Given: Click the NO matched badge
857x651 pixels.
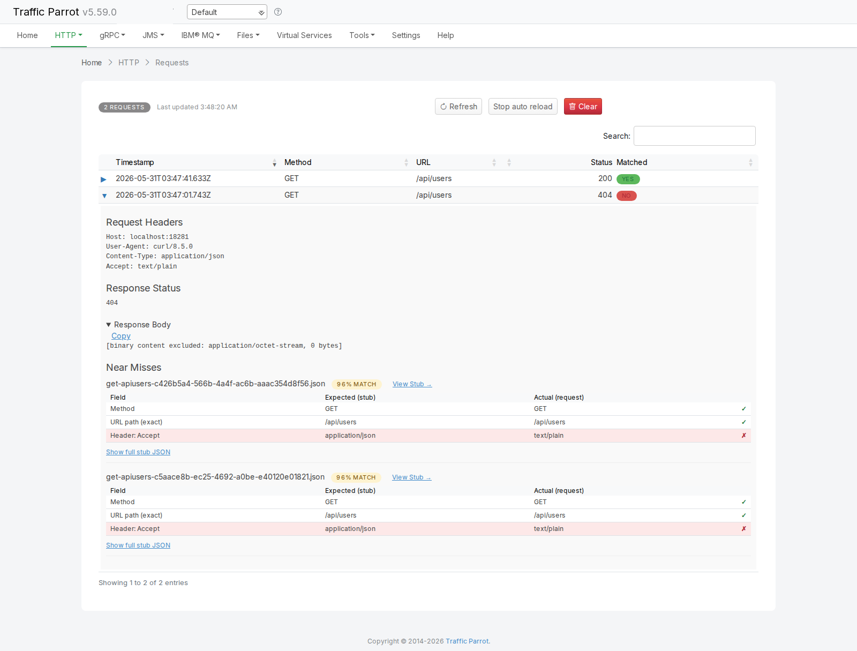Looking at the screenshot, I should 626,196.
